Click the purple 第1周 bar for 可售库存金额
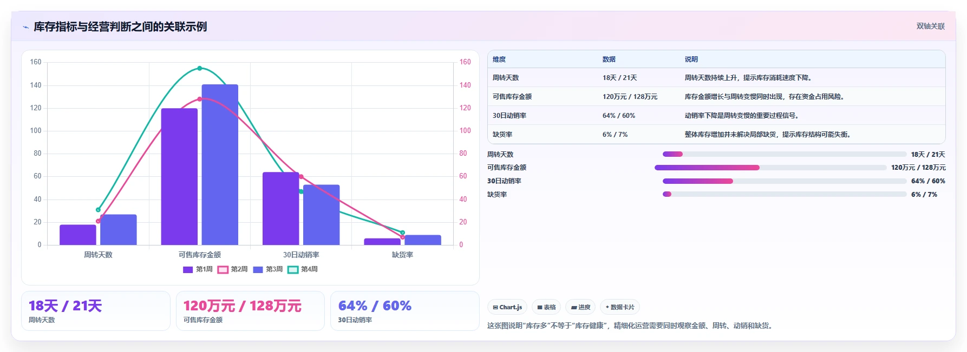 coord(179,177)
